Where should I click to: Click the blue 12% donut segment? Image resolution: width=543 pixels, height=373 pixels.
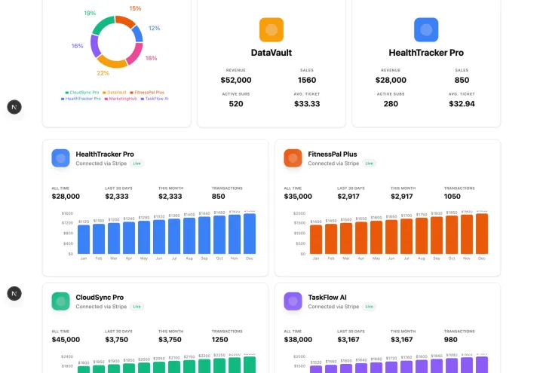tap(138, 34)
